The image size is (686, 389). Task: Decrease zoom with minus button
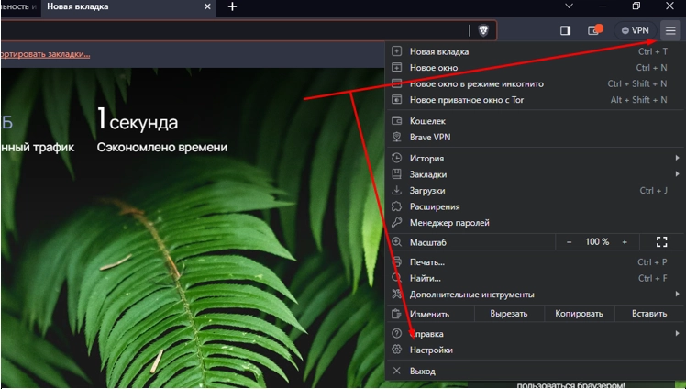[x=569, y=242]
